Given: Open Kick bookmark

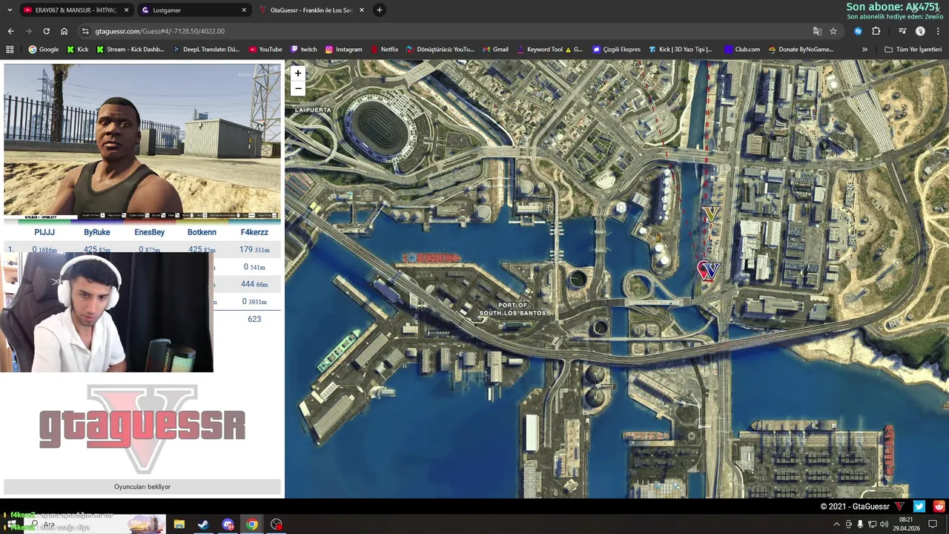Looking at the screenshot, I should coord(77,50).
